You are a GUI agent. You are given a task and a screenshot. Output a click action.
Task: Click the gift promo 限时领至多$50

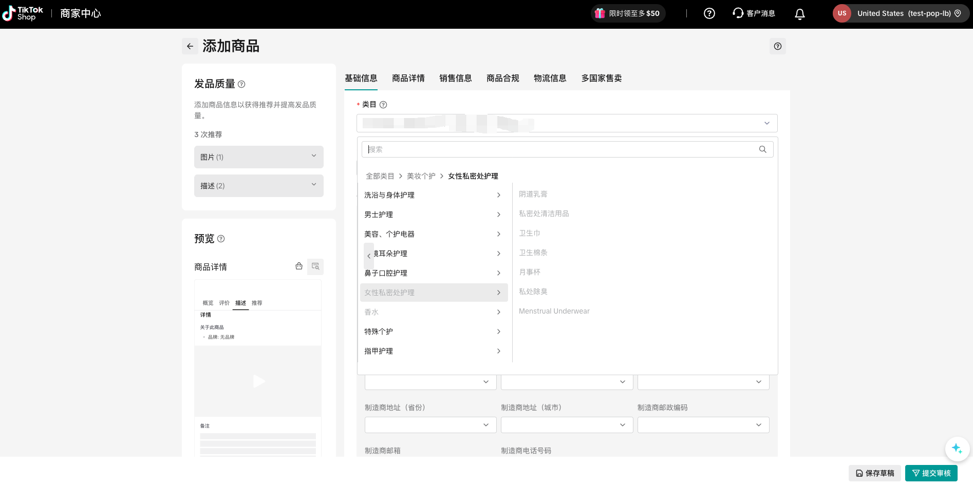point(628,14)
